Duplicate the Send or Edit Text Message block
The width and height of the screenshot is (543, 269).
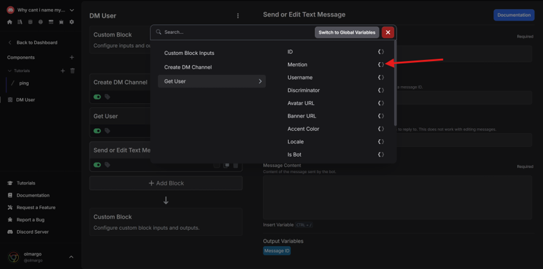[x=226, y=165]
